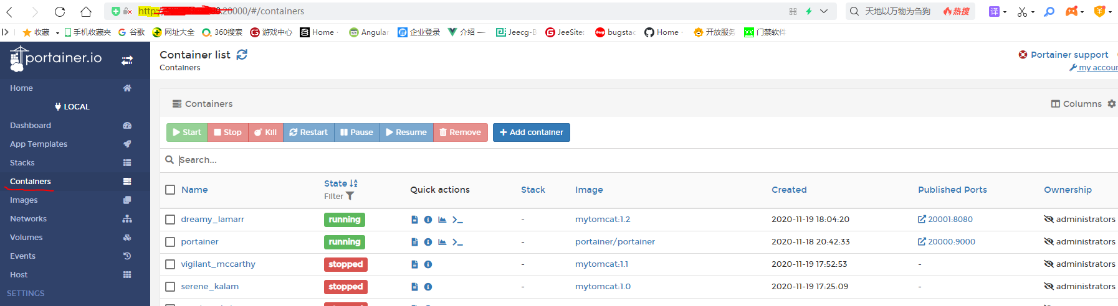
Task: Open published port link 20001:8080
Action: 950,220
